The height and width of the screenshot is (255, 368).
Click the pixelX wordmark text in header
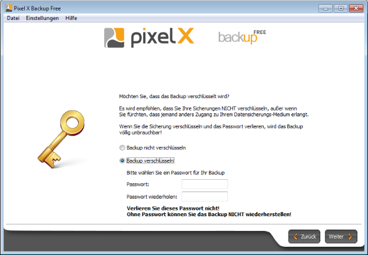point(163,37)
